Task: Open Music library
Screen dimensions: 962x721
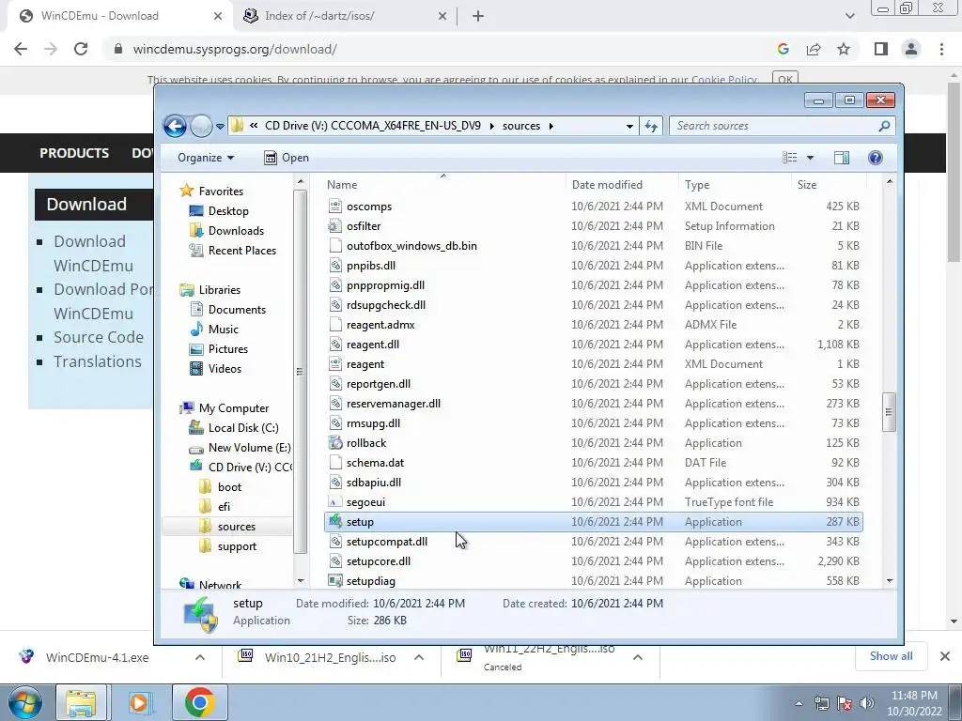Action: (x=224, y=330)
